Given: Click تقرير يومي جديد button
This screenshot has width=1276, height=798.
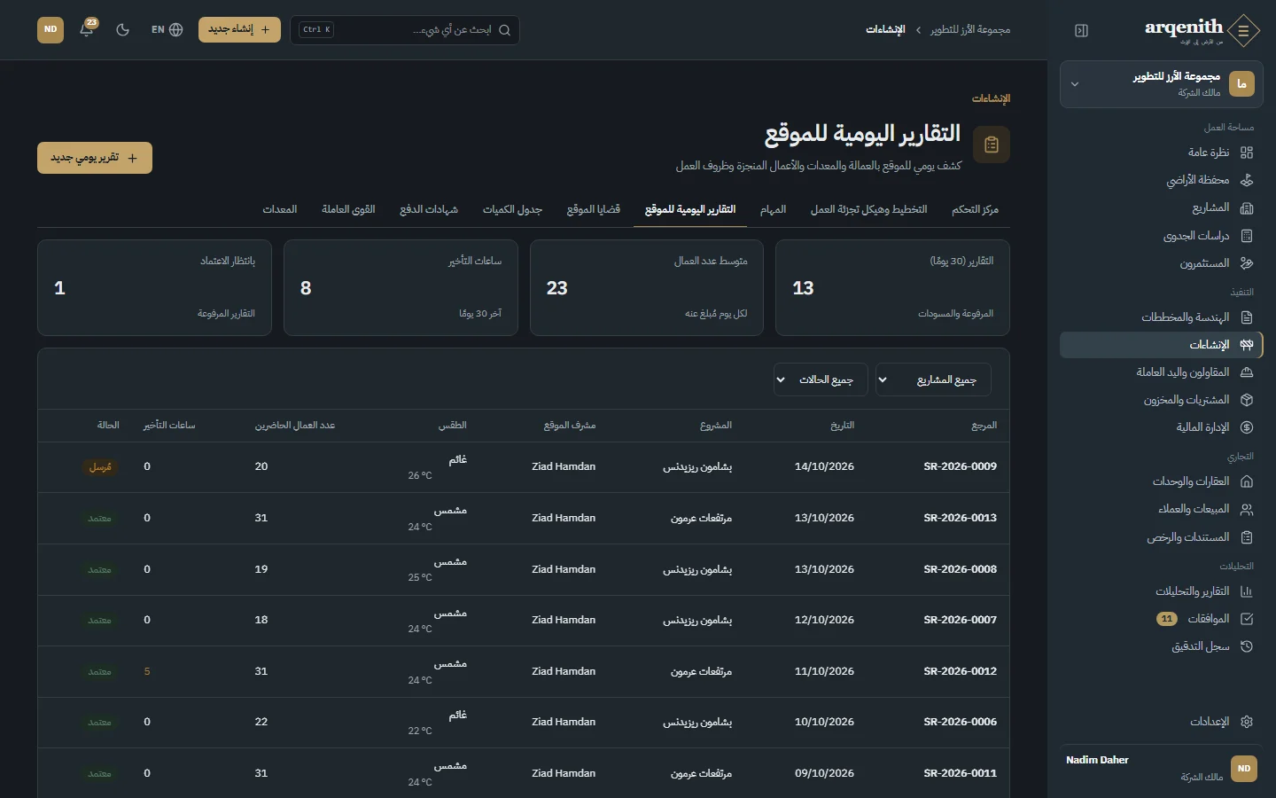Looking at the screenshot, I should [95, 158].
